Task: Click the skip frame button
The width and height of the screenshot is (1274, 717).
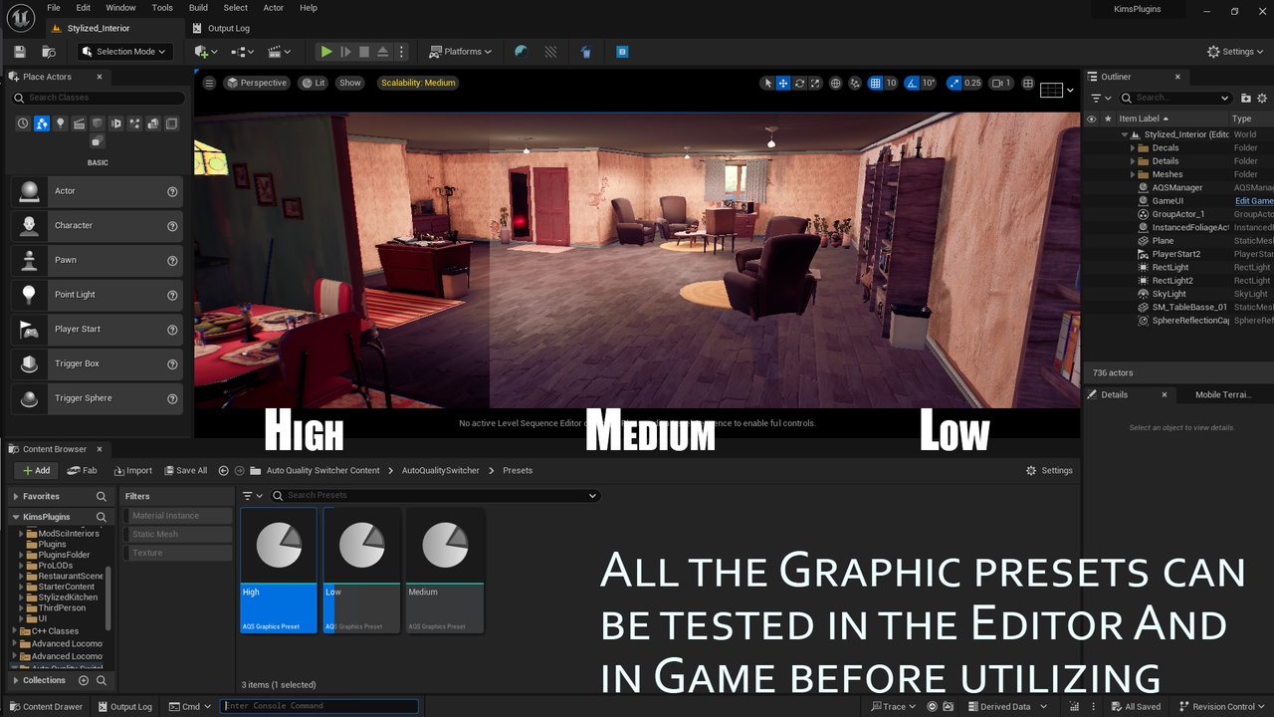Action: 345,52
